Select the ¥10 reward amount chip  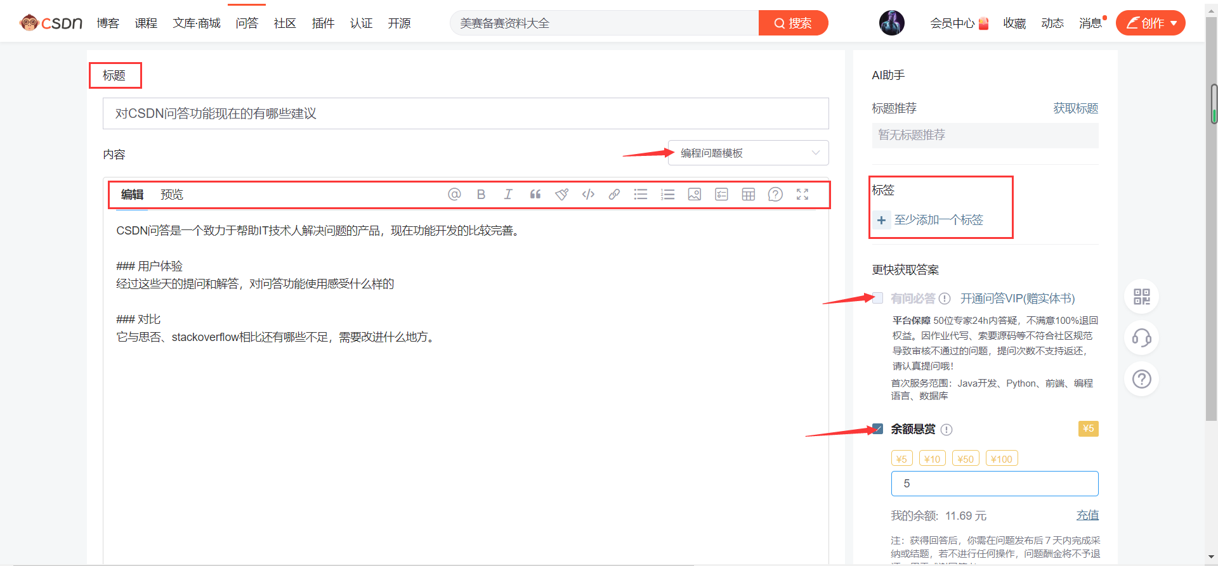(932, 458)
